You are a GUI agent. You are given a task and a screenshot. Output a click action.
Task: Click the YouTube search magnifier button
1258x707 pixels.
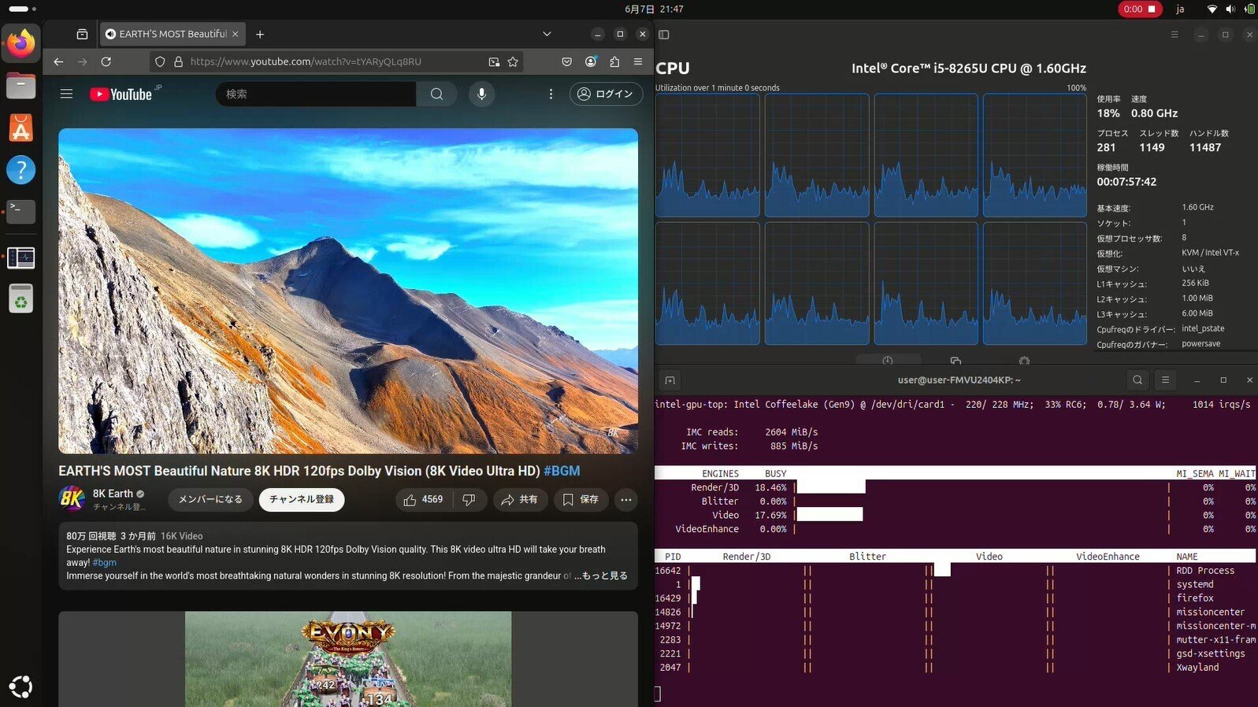(436, 94)
